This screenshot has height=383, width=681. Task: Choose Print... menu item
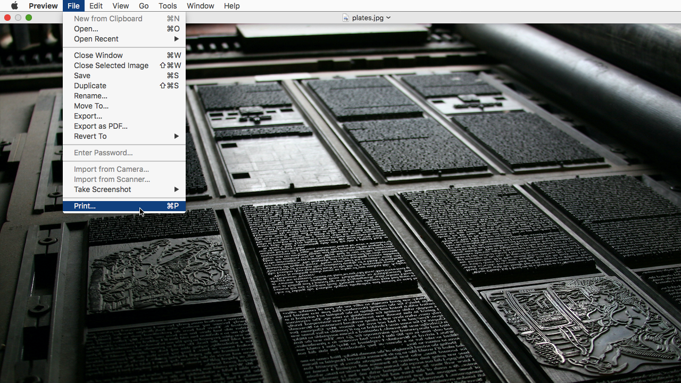pos(124,206)
